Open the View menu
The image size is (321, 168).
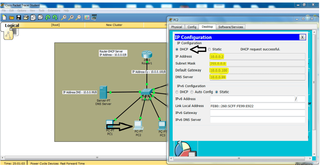32,11
